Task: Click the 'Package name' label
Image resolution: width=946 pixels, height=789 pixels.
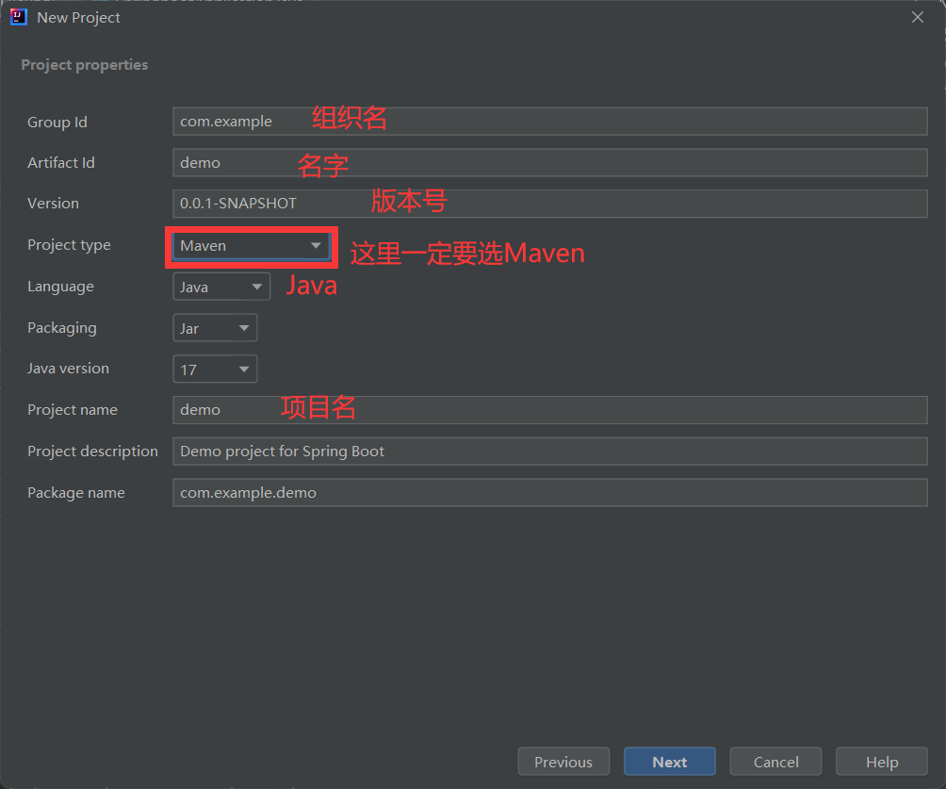Action: [76, 493]
